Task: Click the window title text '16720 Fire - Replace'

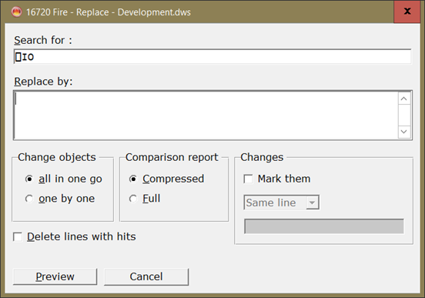Action: click(x=68, y=12)
